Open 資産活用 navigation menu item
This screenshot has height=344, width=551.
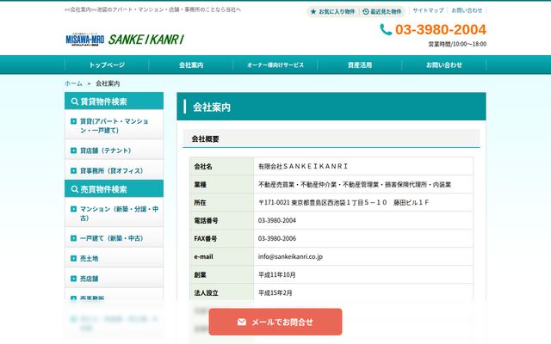pyautogui.click(x=360, y=65)
